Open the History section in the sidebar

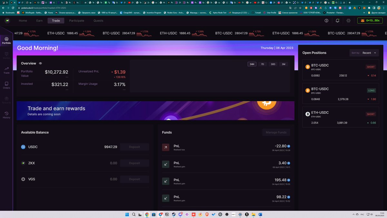pyautogui.click(x=6, y=115)
